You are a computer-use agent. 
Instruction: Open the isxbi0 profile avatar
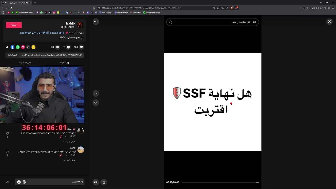80,25
